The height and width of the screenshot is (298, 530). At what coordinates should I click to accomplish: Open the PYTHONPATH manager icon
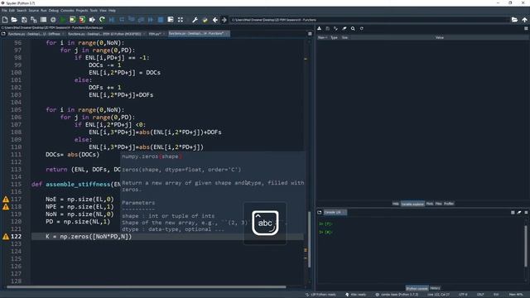(205, 20)
